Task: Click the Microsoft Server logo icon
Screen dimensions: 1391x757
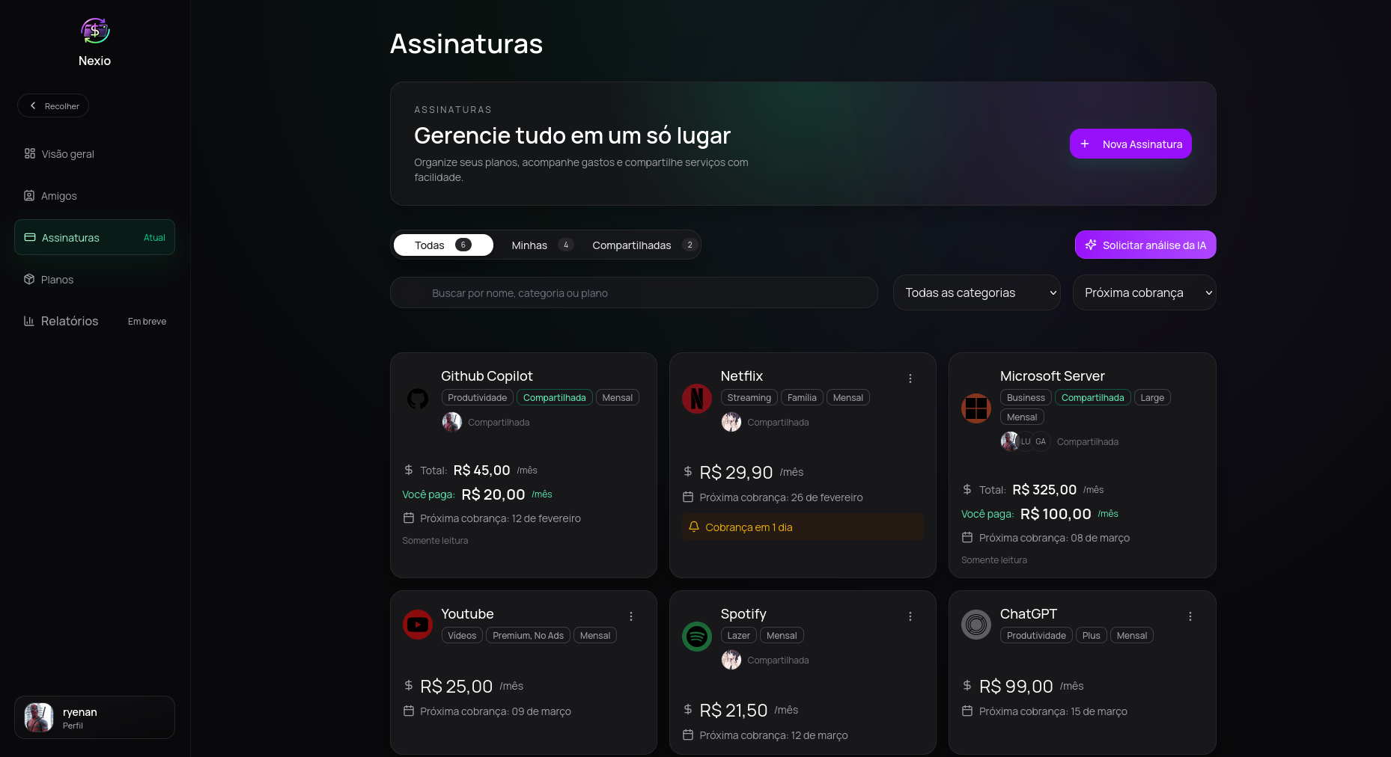Action: 976,408
